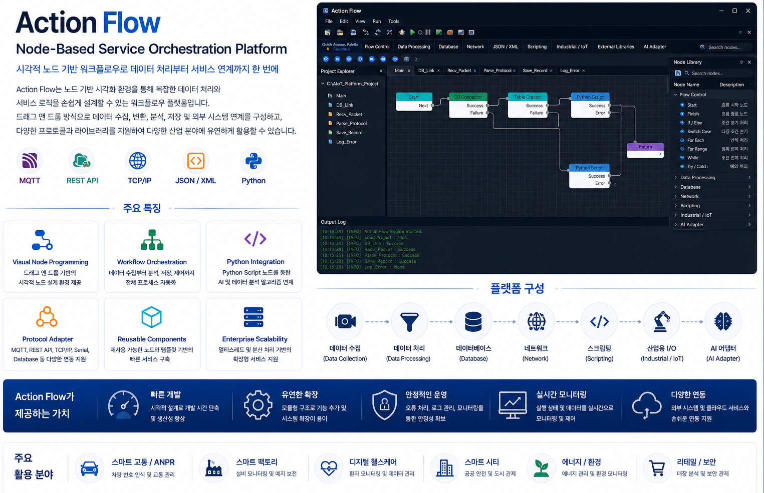
Task: Click the blue icon left of the Node Library search
Action: click(x=678, y=73)
